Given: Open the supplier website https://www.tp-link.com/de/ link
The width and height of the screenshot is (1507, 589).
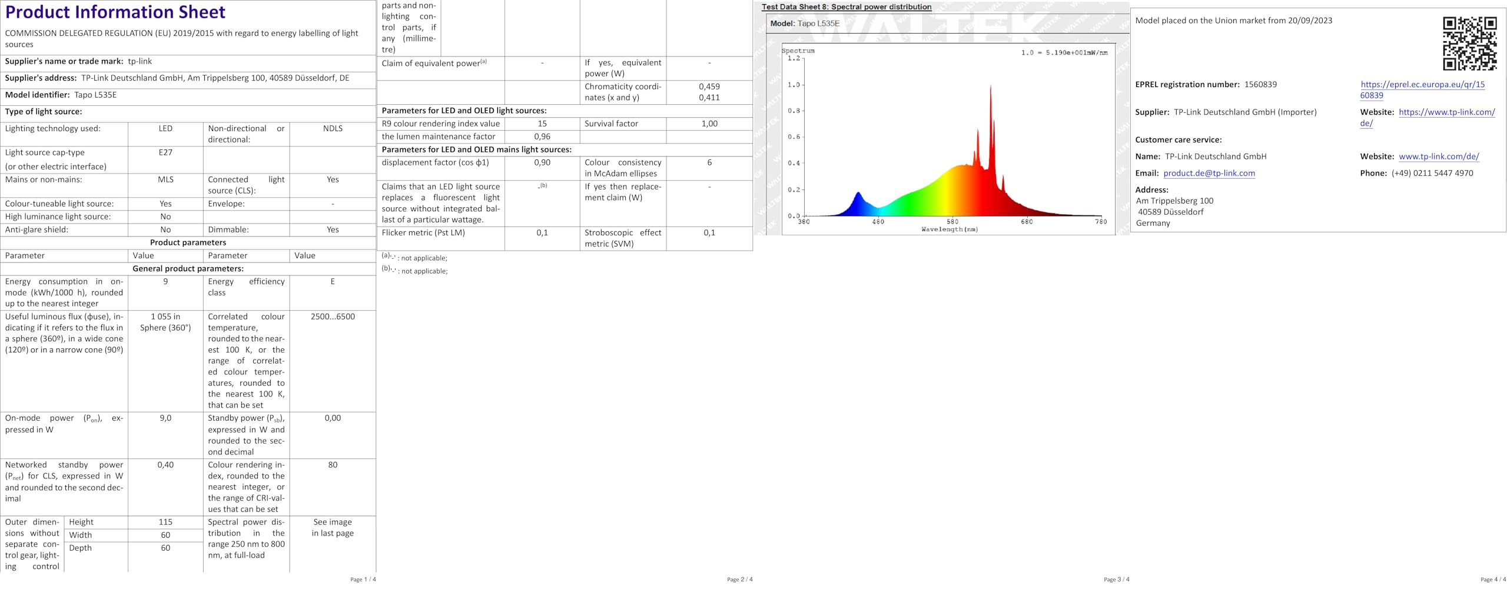Looking at the screenshot, I should point(1428,118).
